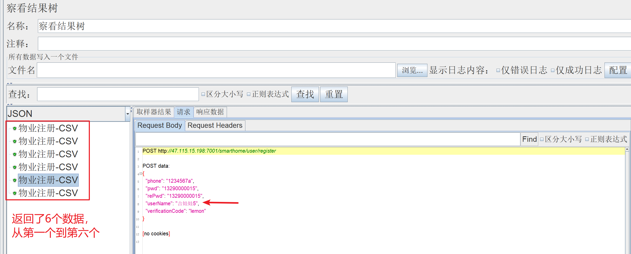Click the 注释 input field
This screenshot has height=254, width=631.
(x=334, y=44)
